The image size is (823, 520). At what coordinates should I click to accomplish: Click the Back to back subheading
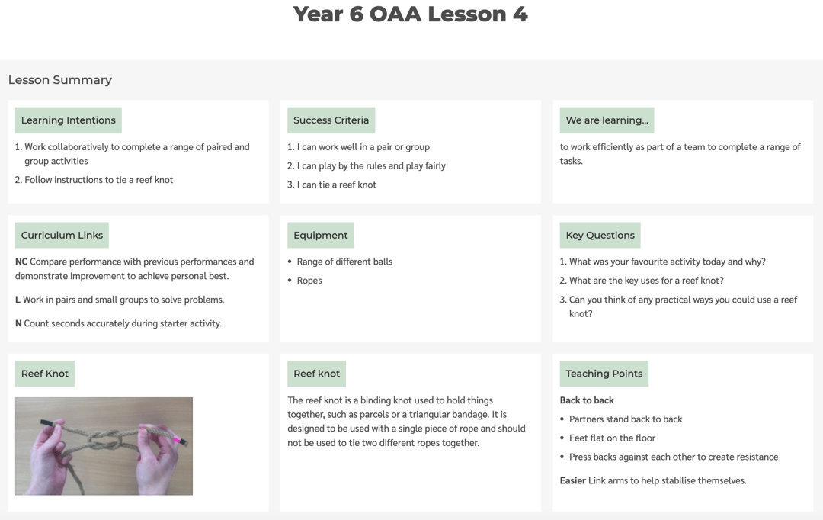[587, 400]
